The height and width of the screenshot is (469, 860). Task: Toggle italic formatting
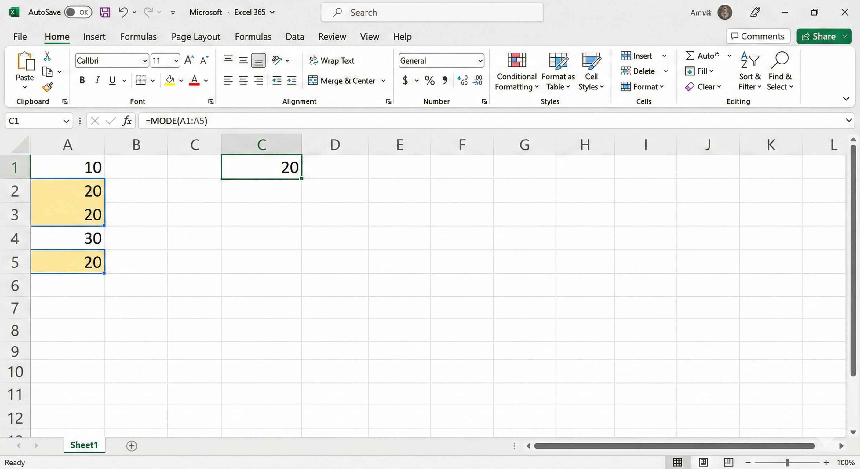[97, 80]
